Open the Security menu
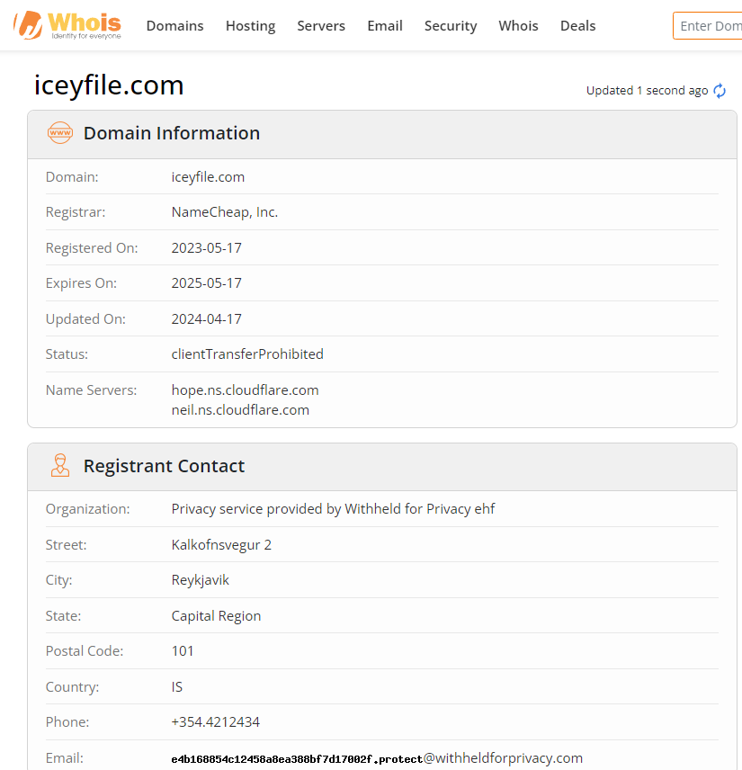 [x=451, y=25]
